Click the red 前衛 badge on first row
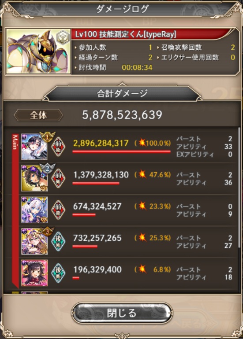 (x=58, y=147)
